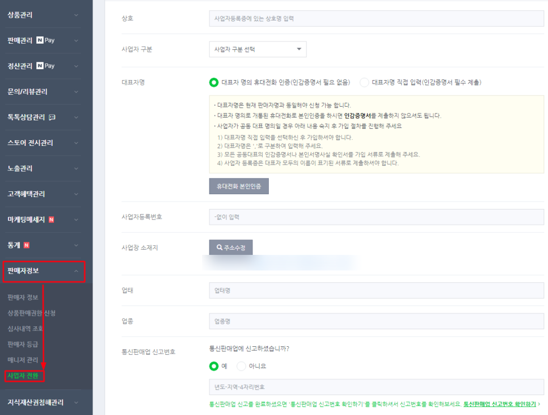Go to 상품판매권한 신청 submenu item
The width and height of the screenshot is (548, 415).
pos(31,313)
